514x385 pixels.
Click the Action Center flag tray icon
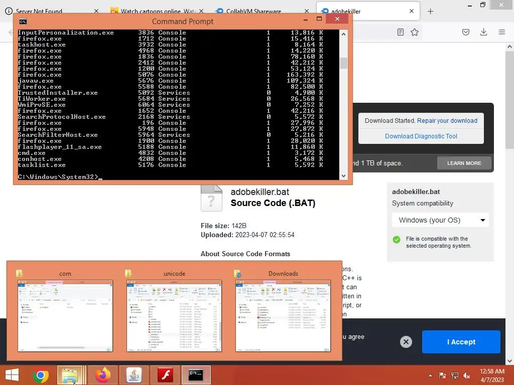pos(442,375)
